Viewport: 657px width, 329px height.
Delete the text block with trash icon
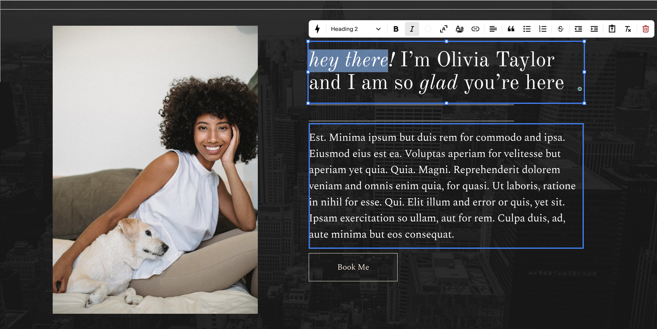(645, 29)
